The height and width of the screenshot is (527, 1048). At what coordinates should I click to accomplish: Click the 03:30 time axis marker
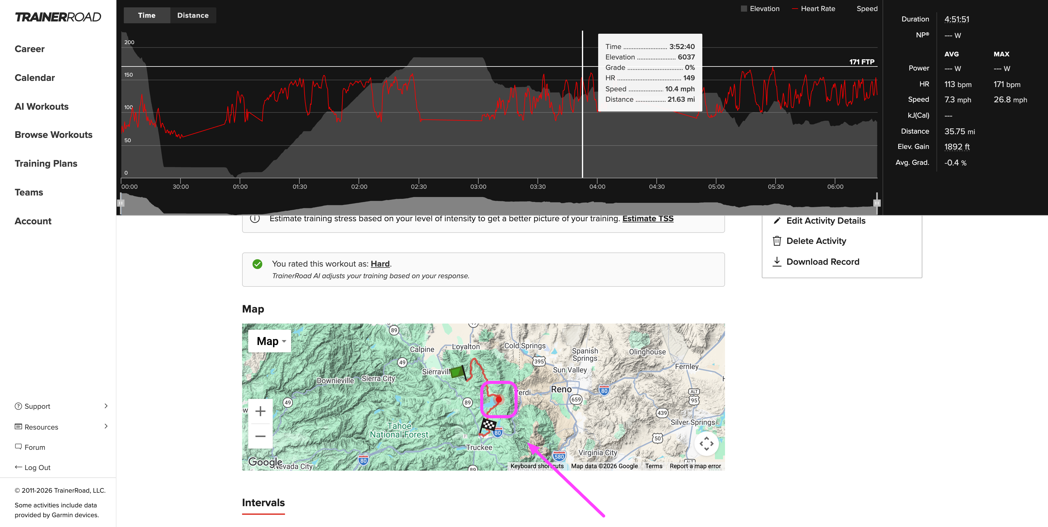coord(537,187)
